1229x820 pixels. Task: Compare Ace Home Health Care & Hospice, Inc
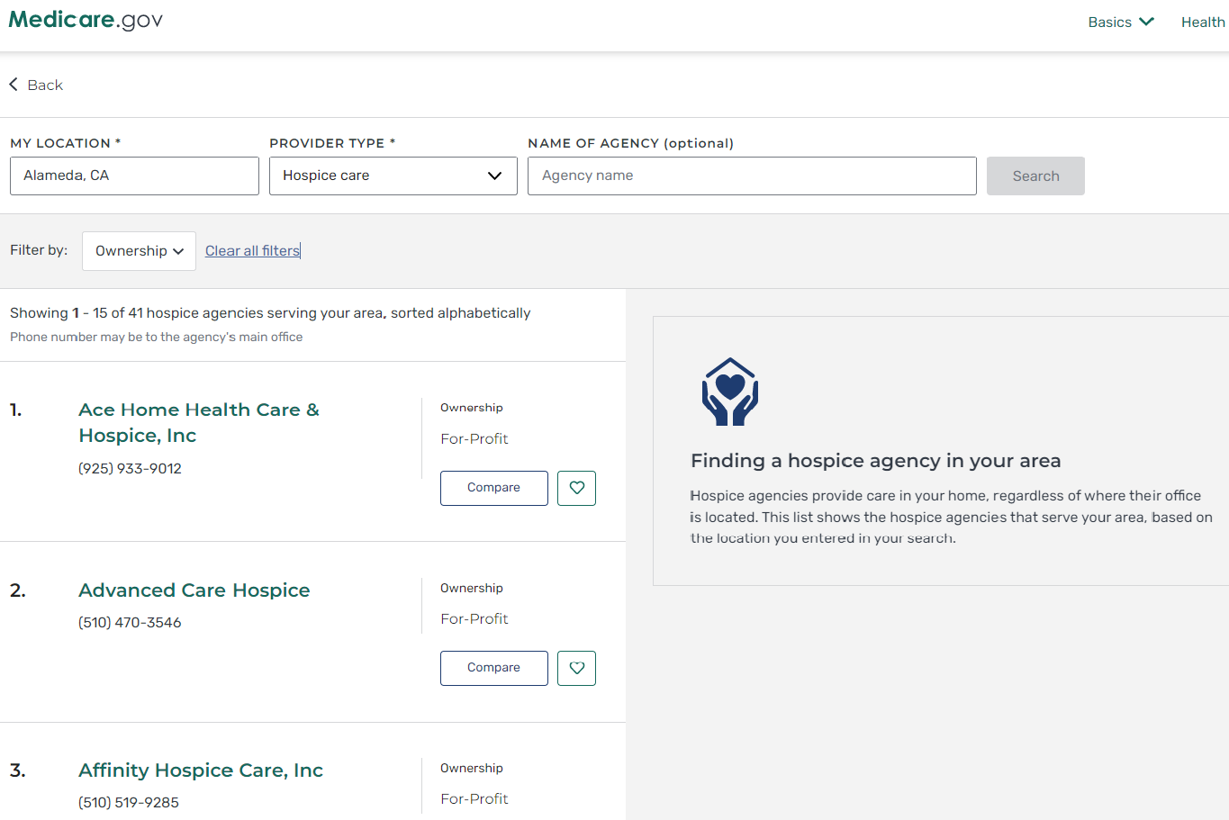[x=493, y=488]
